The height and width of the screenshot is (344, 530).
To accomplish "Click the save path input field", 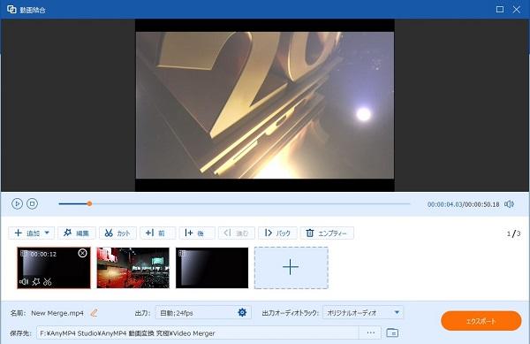I will pyautogui.click(x=198, y=333).
